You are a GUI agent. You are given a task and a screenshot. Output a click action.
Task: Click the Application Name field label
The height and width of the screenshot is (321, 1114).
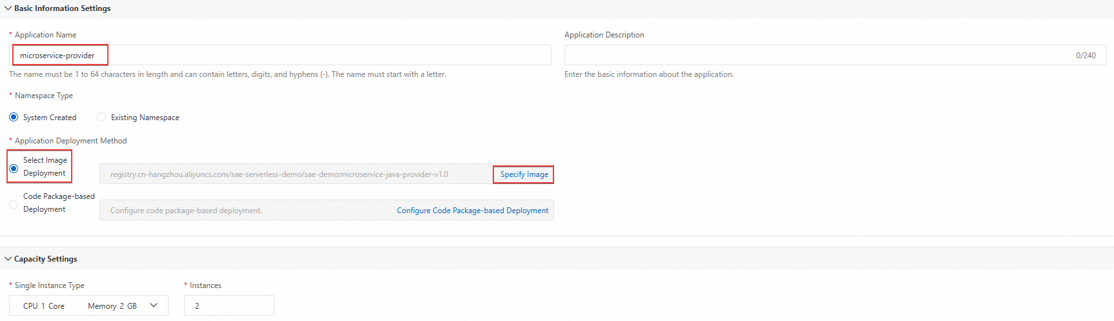[45, 35]
